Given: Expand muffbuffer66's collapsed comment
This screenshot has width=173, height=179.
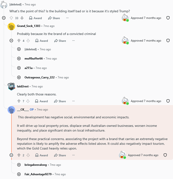Looking at the screenshot, I should click(19, 59).
